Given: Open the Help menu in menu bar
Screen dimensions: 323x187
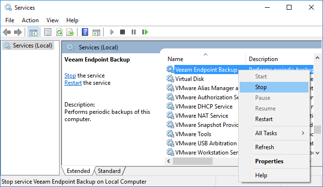Looking at the screenshot, I should coord(72,20).
